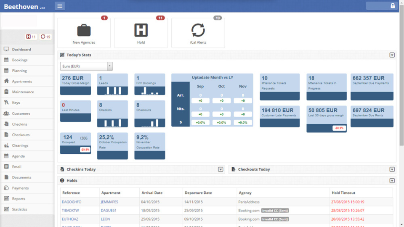Click the Payments coins icon
This screenshot has width=404, height=227.
6,188
